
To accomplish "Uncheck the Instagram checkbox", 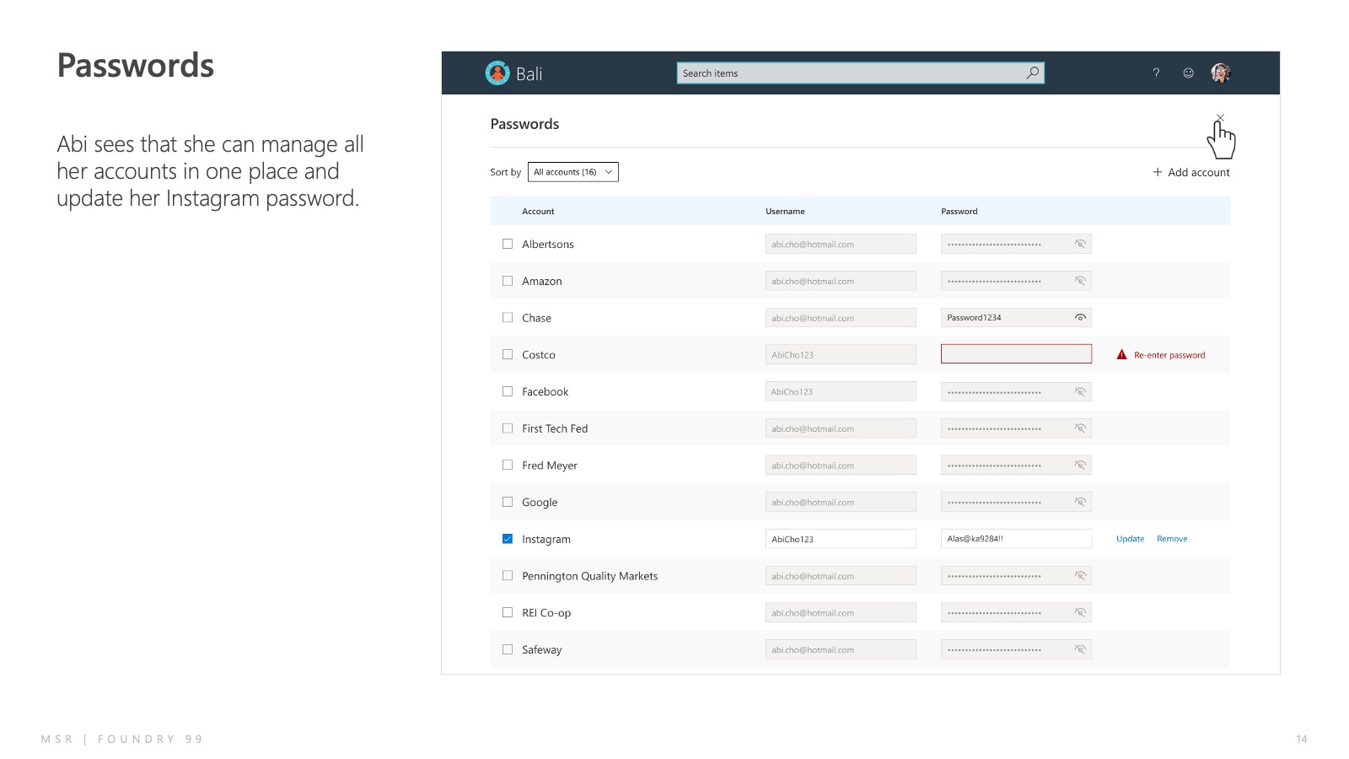I will pyautogui.click(x=508, y=539).
